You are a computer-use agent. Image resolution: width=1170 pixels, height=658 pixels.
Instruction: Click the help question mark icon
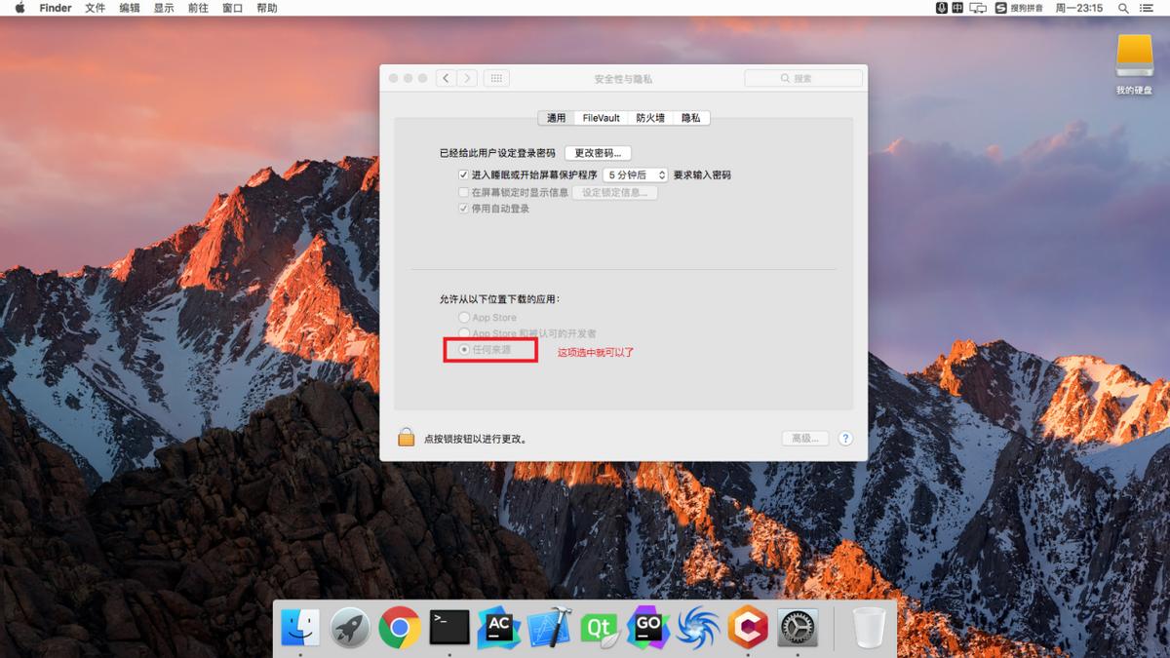[844, 438]
